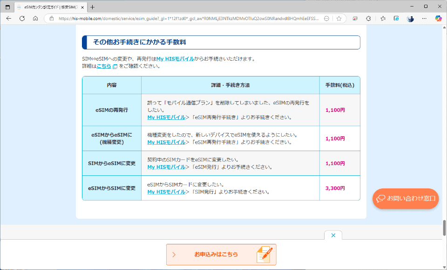Open favorites list icon in toolbar

[x=383, y=19]
